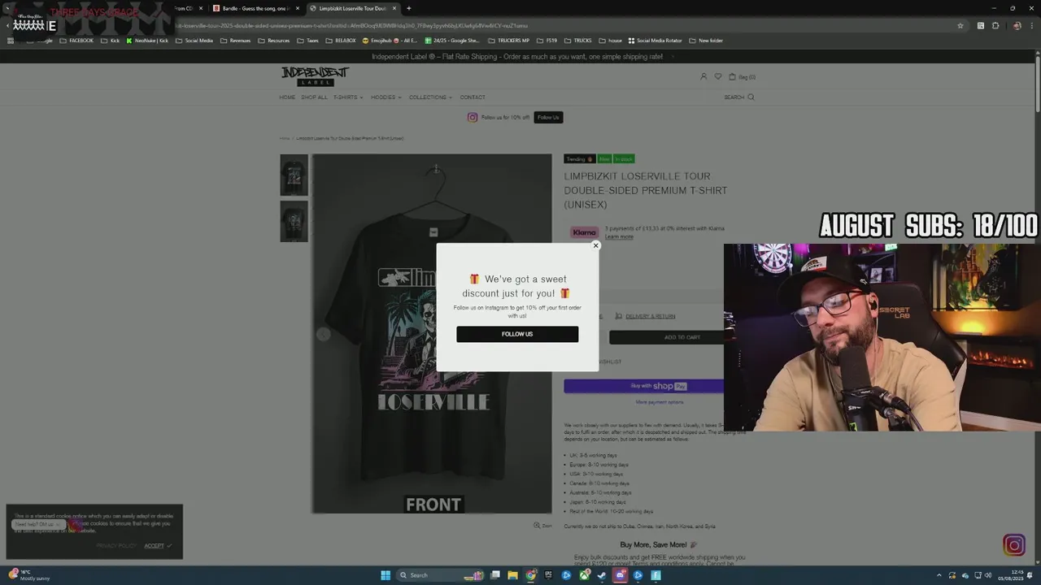Show hidden system tray icons
Image resolution: width=1041 pixels, height=585 pixels.
tap(939, 575)
